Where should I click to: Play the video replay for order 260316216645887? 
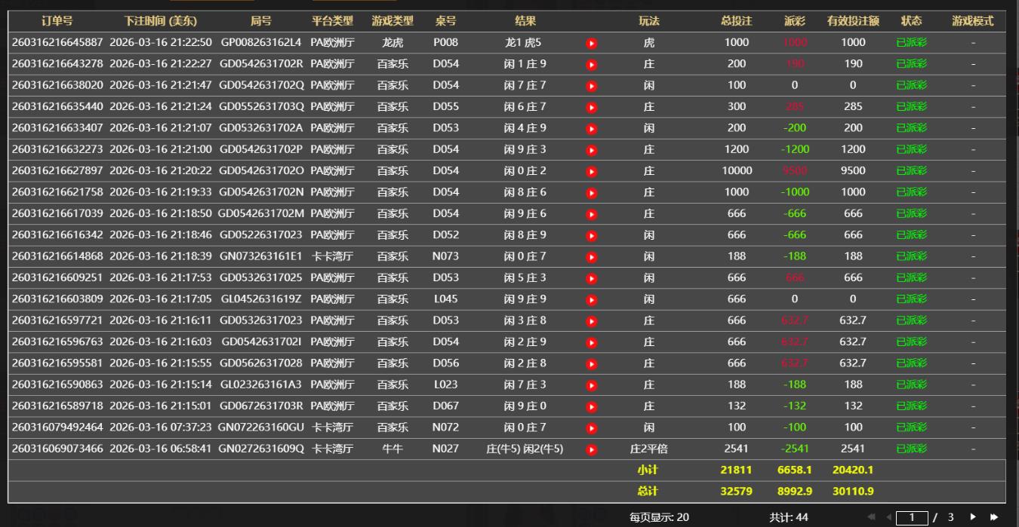click(592, 43)
